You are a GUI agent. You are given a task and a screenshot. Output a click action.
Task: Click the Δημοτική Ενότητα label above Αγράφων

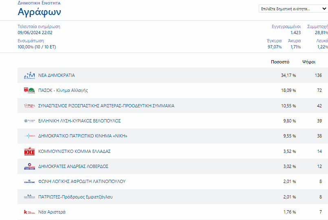click(39, 3)
